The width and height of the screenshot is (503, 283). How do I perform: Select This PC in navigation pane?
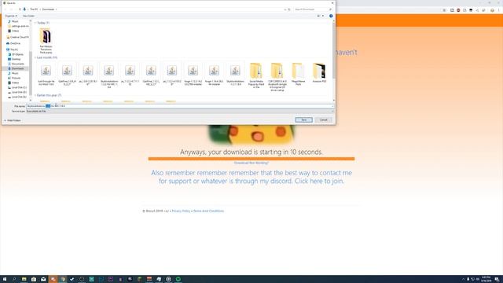[13, 50]
